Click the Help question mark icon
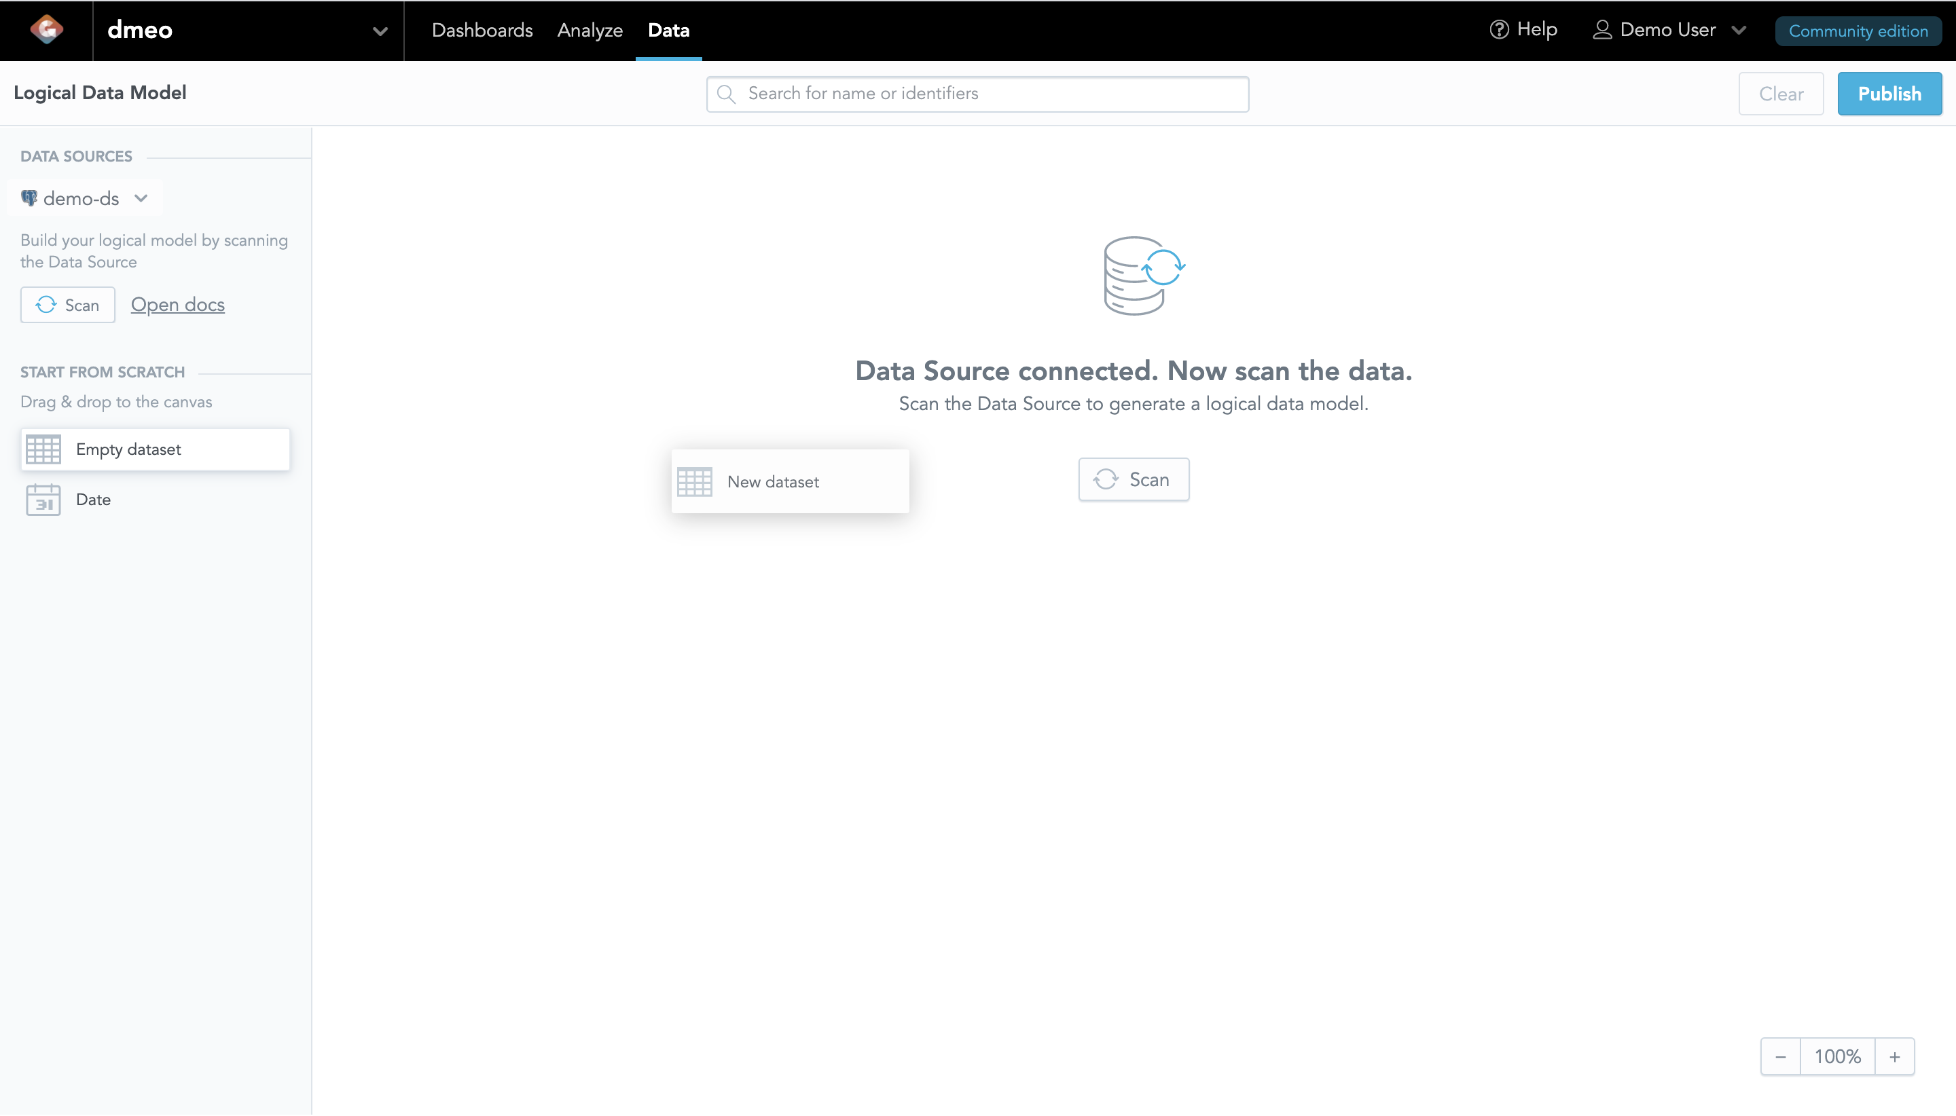The image size is (1956, 1116). click(x=1499, y=30)
